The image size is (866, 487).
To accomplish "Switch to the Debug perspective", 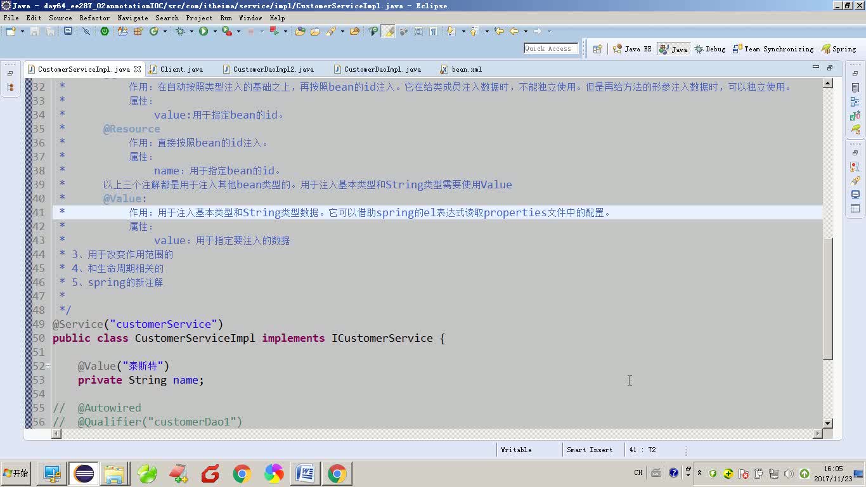I will tap(710, 49).
